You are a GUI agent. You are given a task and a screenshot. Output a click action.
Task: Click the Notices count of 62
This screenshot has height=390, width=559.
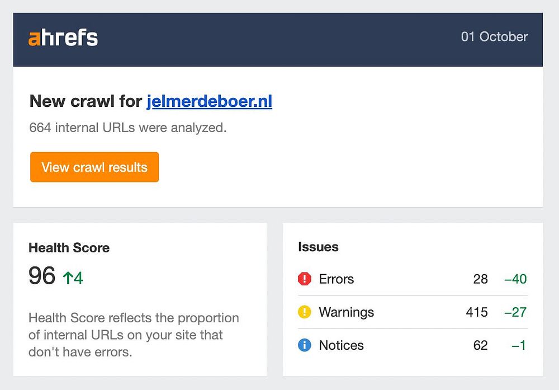tap(480, 345)
